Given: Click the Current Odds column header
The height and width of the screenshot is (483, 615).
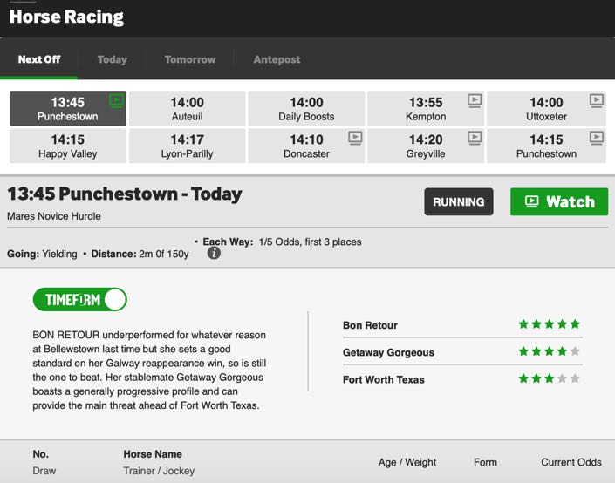Looking at the screenshot, I should tap(571, 462).
